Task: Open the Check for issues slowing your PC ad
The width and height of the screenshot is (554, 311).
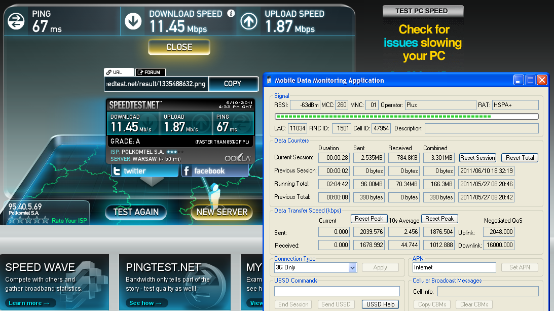Action: click(x=423, y=43)
